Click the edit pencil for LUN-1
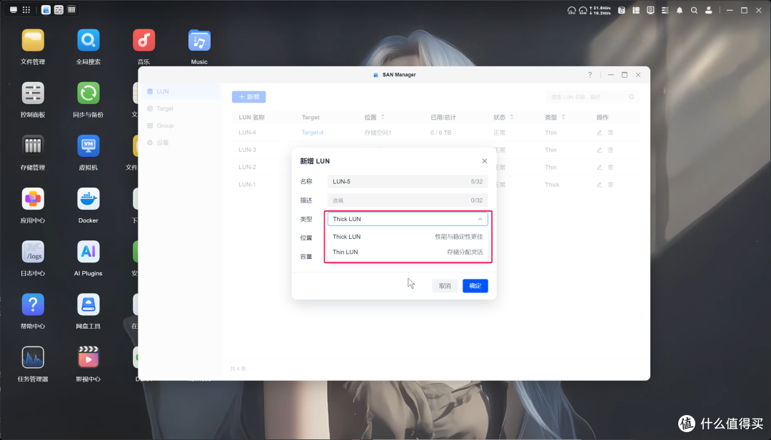 click(x=600, y=185)
